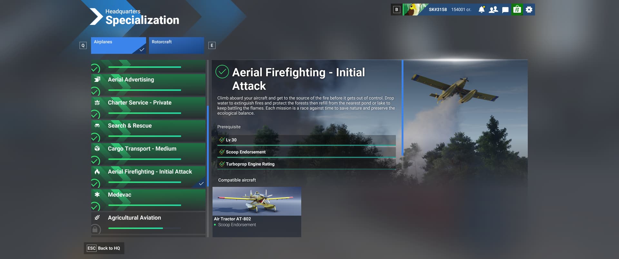This screenshot has width=619, height=259.
Task: Click the Medevac star icon
Action: click(97, 195)
